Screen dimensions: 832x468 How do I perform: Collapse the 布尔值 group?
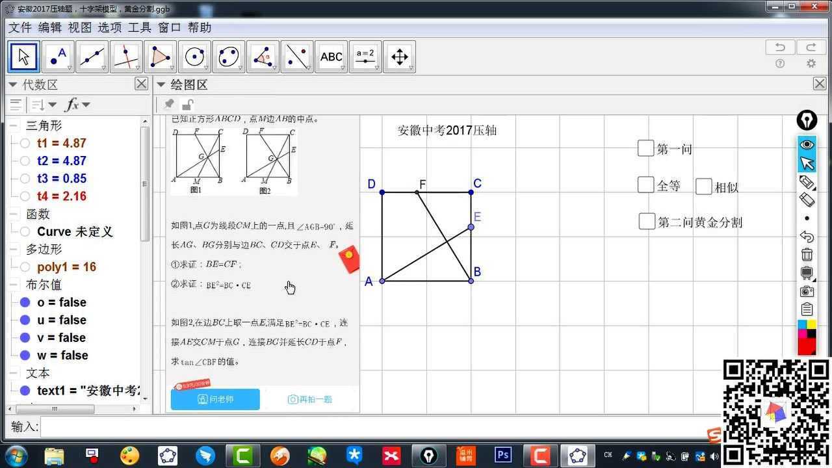click(x=13, y=285)
